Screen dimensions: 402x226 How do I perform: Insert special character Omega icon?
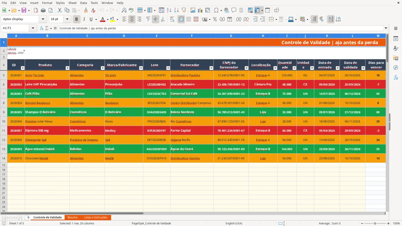216,10
